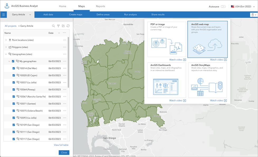This screenshot has height=157, width=258.
Task: Uncheck the 92064 (Poway) checkbox
Action: click(14, 89)
